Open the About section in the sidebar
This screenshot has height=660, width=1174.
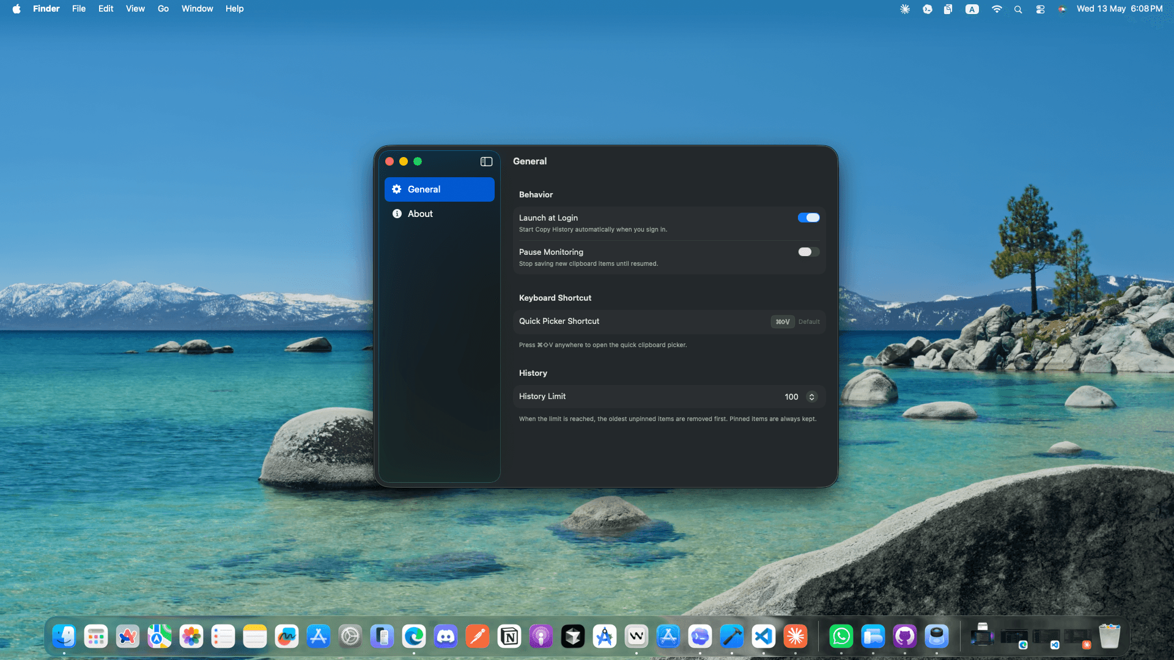click(439, 214)
